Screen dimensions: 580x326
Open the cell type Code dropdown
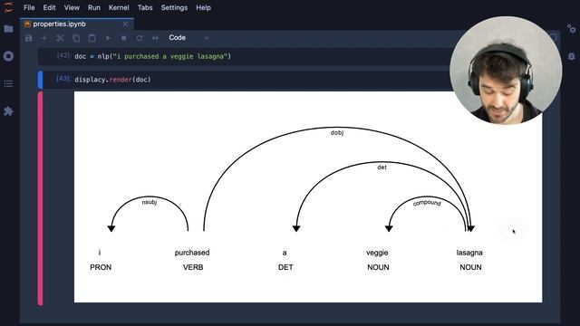point(189,38)
